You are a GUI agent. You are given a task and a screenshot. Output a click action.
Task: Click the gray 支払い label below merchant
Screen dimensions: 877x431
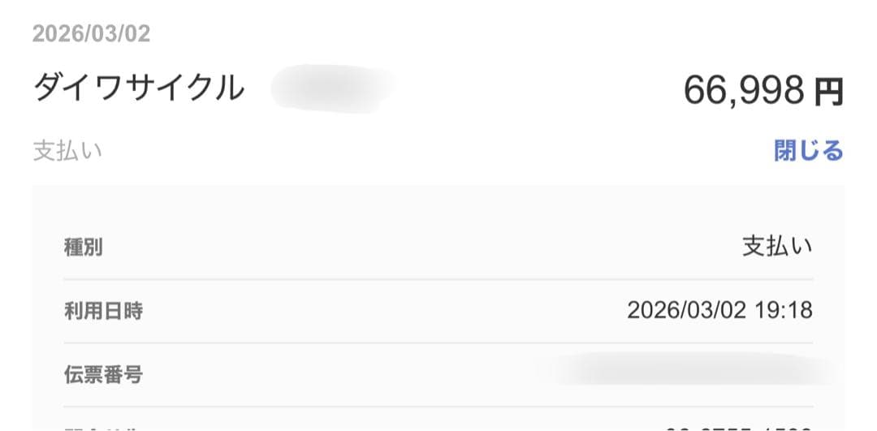click(x=67, y=152)
